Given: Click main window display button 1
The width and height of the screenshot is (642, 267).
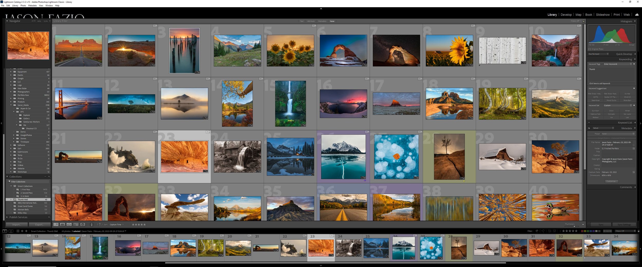Looking at the screenshot, I should (x=5, y=231).
